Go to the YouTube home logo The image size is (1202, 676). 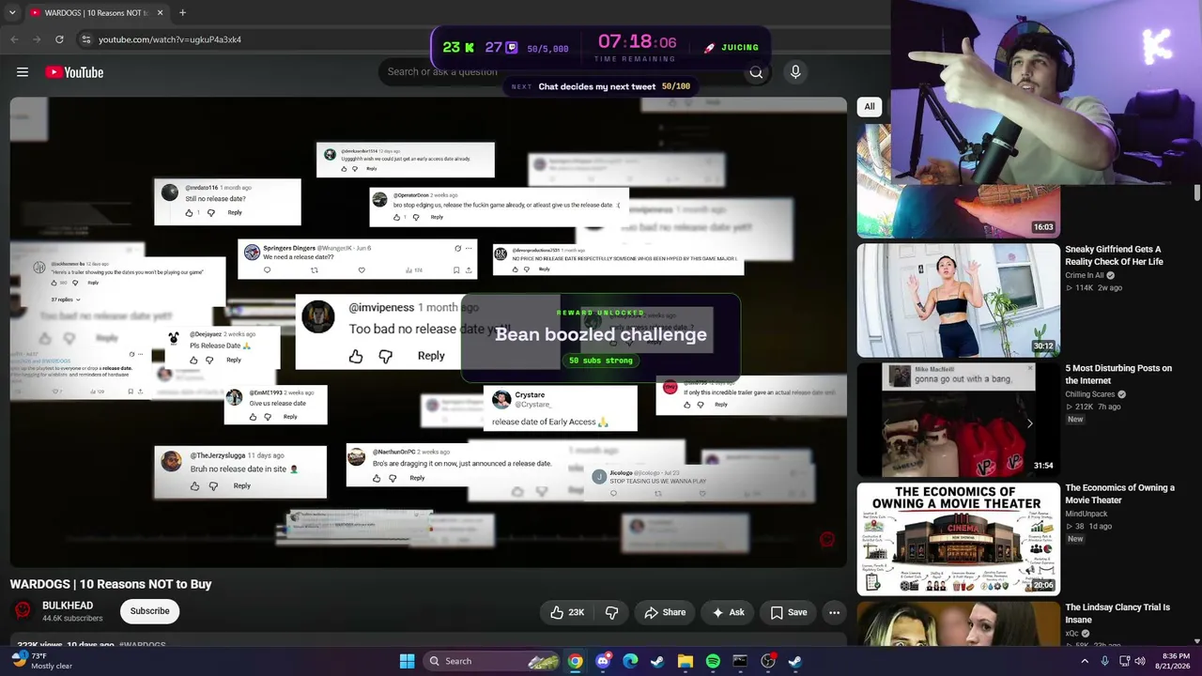[x=74, y=72]
